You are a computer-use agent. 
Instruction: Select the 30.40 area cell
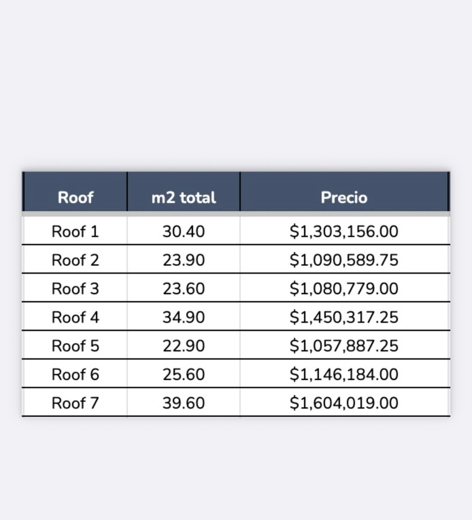(184, 231)
